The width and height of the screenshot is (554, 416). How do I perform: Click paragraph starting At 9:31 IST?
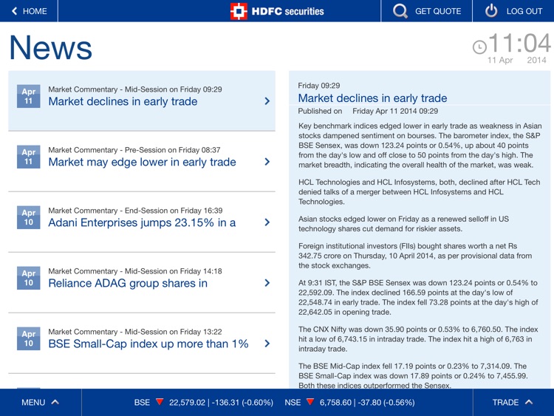pyautogui.click(x=418, y=297)
